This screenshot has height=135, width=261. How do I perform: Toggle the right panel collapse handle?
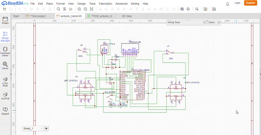[x=260, y=74]
